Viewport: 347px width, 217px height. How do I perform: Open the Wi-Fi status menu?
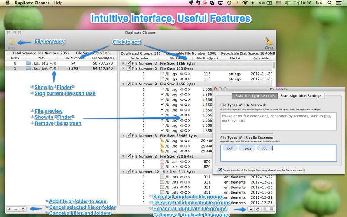pyautogui.click(x=245, y=3)
